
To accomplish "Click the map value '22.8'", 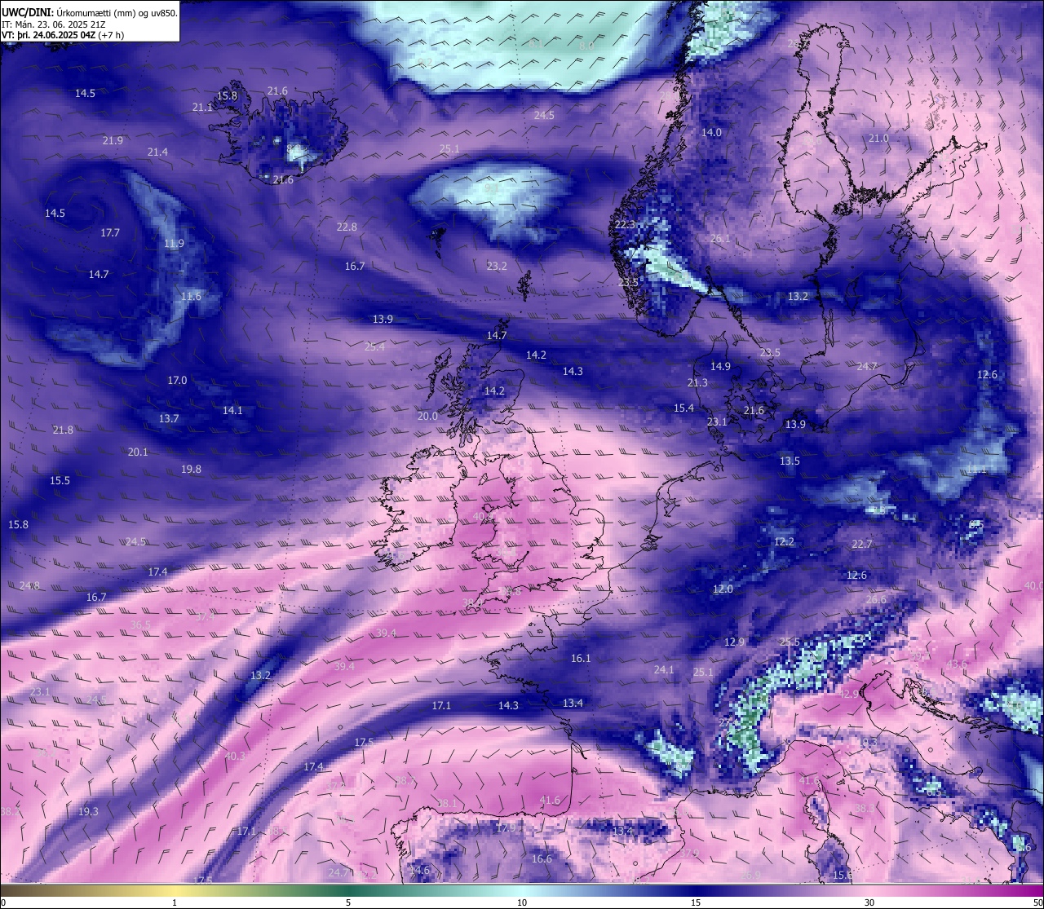I will coord(347,227).
